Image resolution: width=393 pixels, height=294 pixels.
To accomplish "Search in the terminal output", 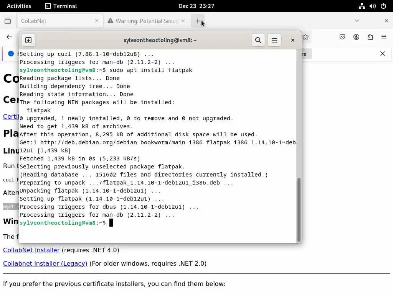I will point(258,40).
